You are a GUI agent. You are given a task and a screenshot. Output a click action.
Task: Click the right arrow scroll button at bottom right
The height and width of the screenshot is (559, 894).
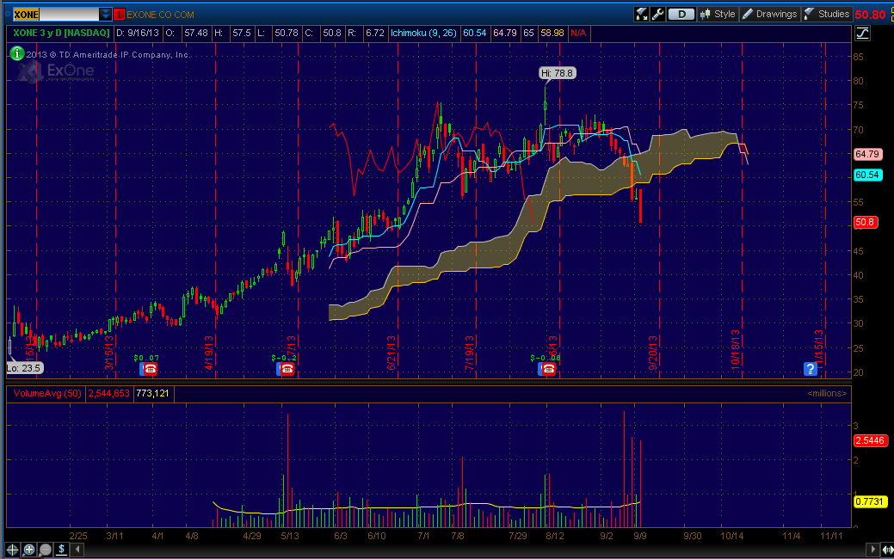(872, 550)
